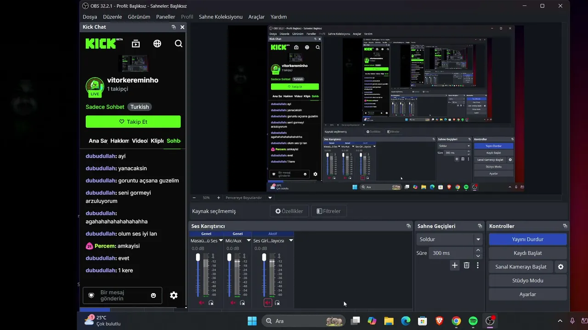Viewport: 588px width, 330px height.
Task: Open Mic/Aux channel options arrow
Action: click(x=249, y=241)
